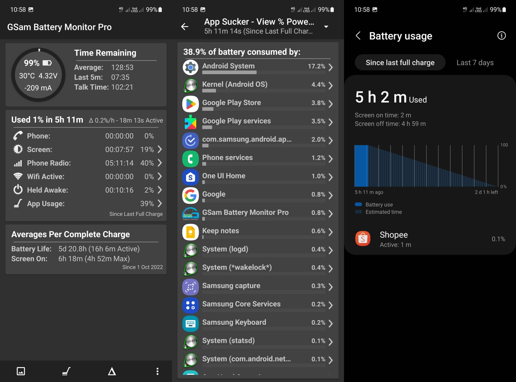Tap the Kernel (Android OS) usage bar
The image size is (516, 382).
click(264, 91)
